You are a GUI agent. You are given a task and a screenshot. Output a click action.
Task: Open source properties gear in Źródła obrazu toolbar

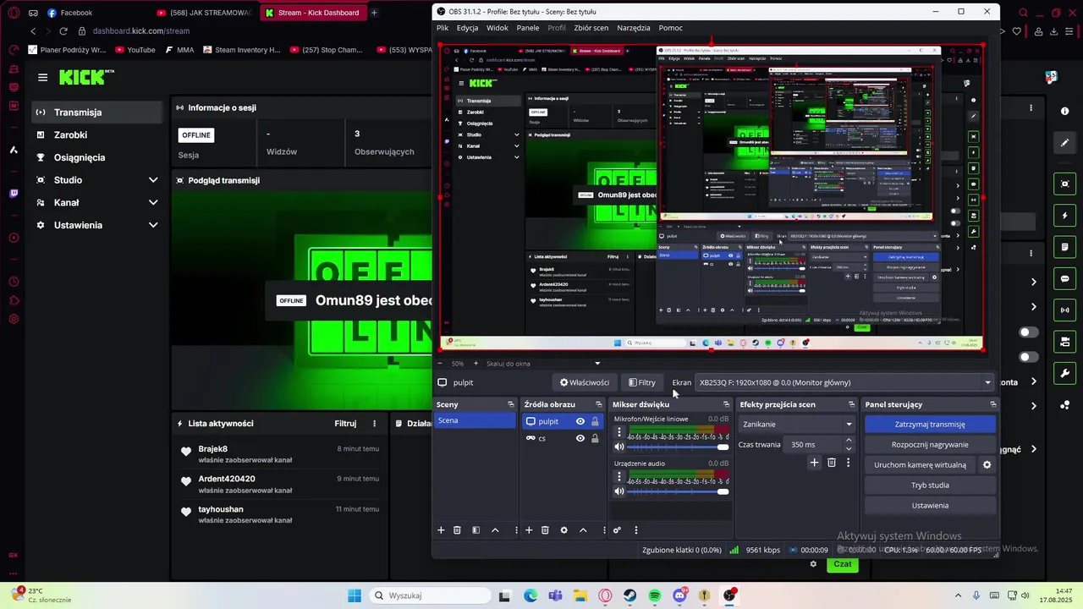click(x=563, y=530)
